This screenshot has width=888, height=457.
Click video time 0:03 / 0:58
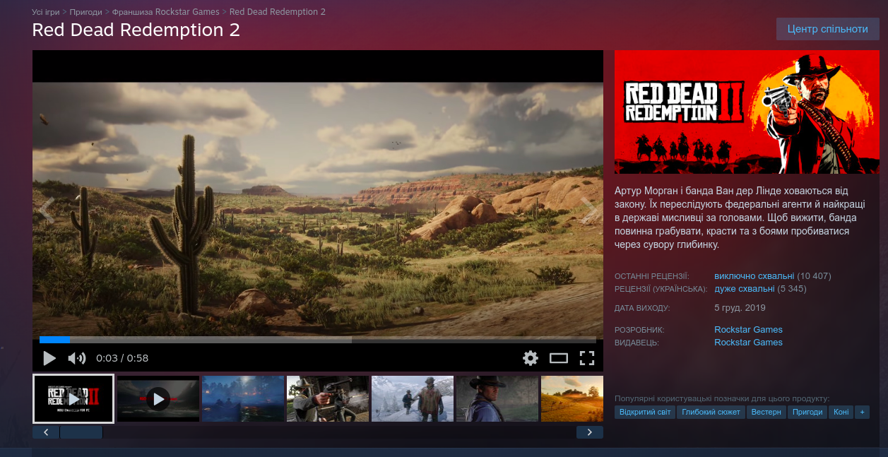tap(122, 358)
